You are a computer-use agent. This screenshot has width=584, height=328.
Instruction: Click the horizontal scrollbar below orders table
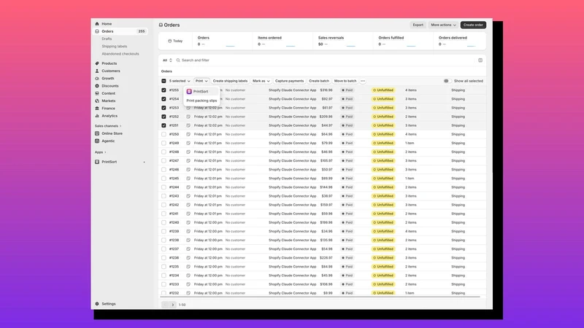tap(320, 297)
